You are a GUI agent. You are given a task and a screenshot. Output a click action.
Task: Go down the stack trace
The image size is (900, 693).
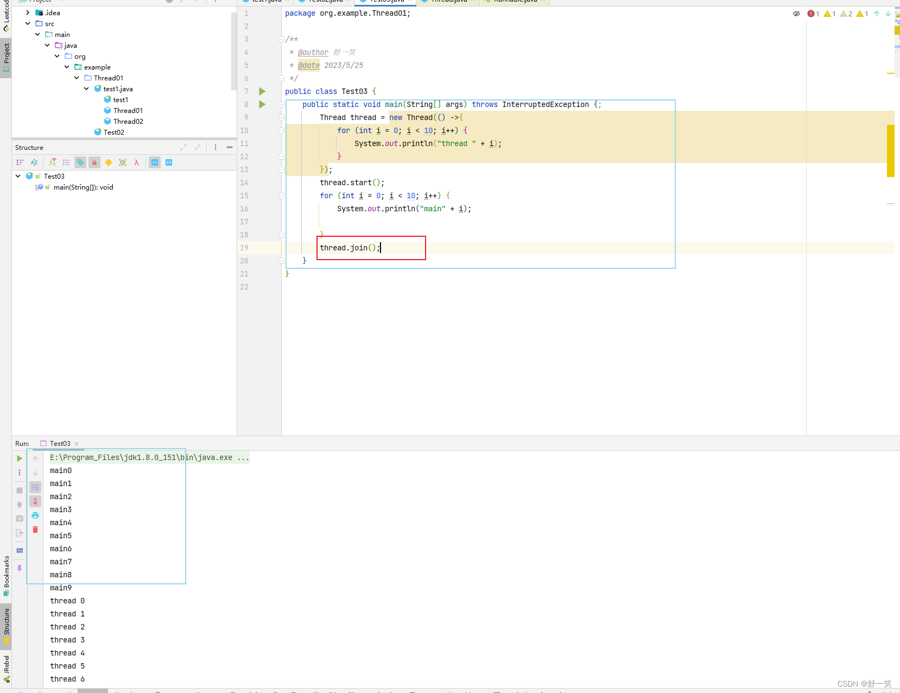click(x=35, y=473)
